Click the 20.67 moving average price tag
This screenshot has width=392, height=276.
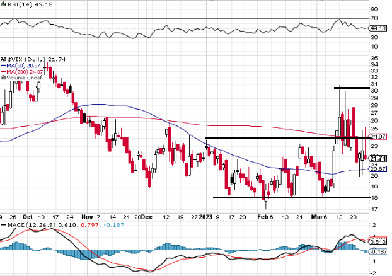tap(378, 169)
